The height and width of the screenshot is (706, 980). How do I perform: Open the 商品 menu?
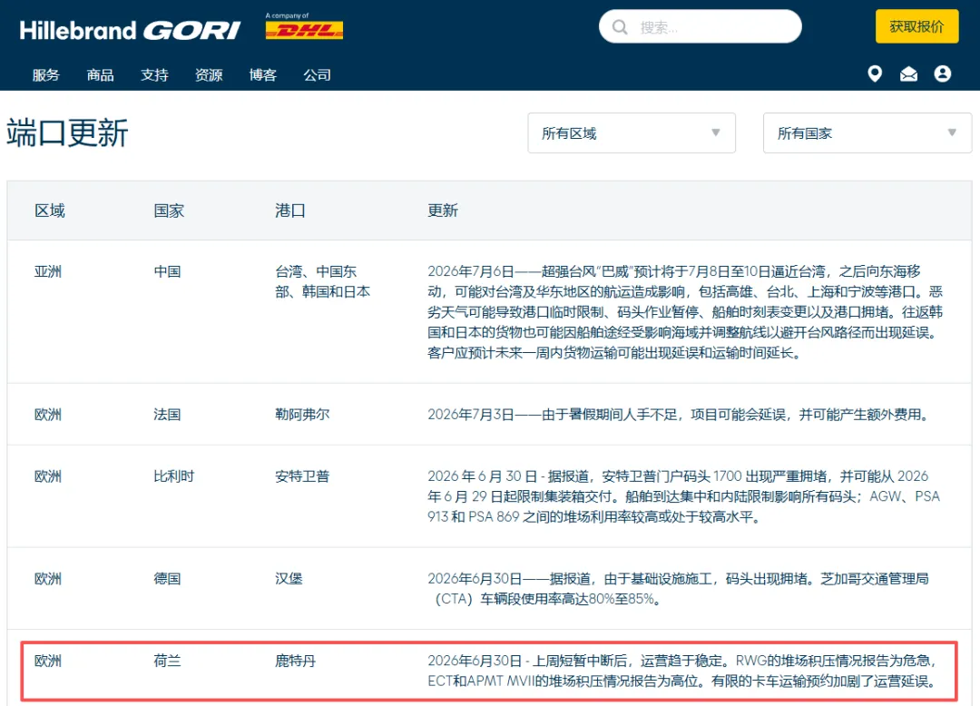coord(100,75)
